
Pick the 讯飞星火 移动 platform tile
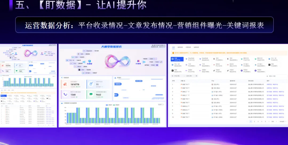pyautogui.click(x=259, y=65)
